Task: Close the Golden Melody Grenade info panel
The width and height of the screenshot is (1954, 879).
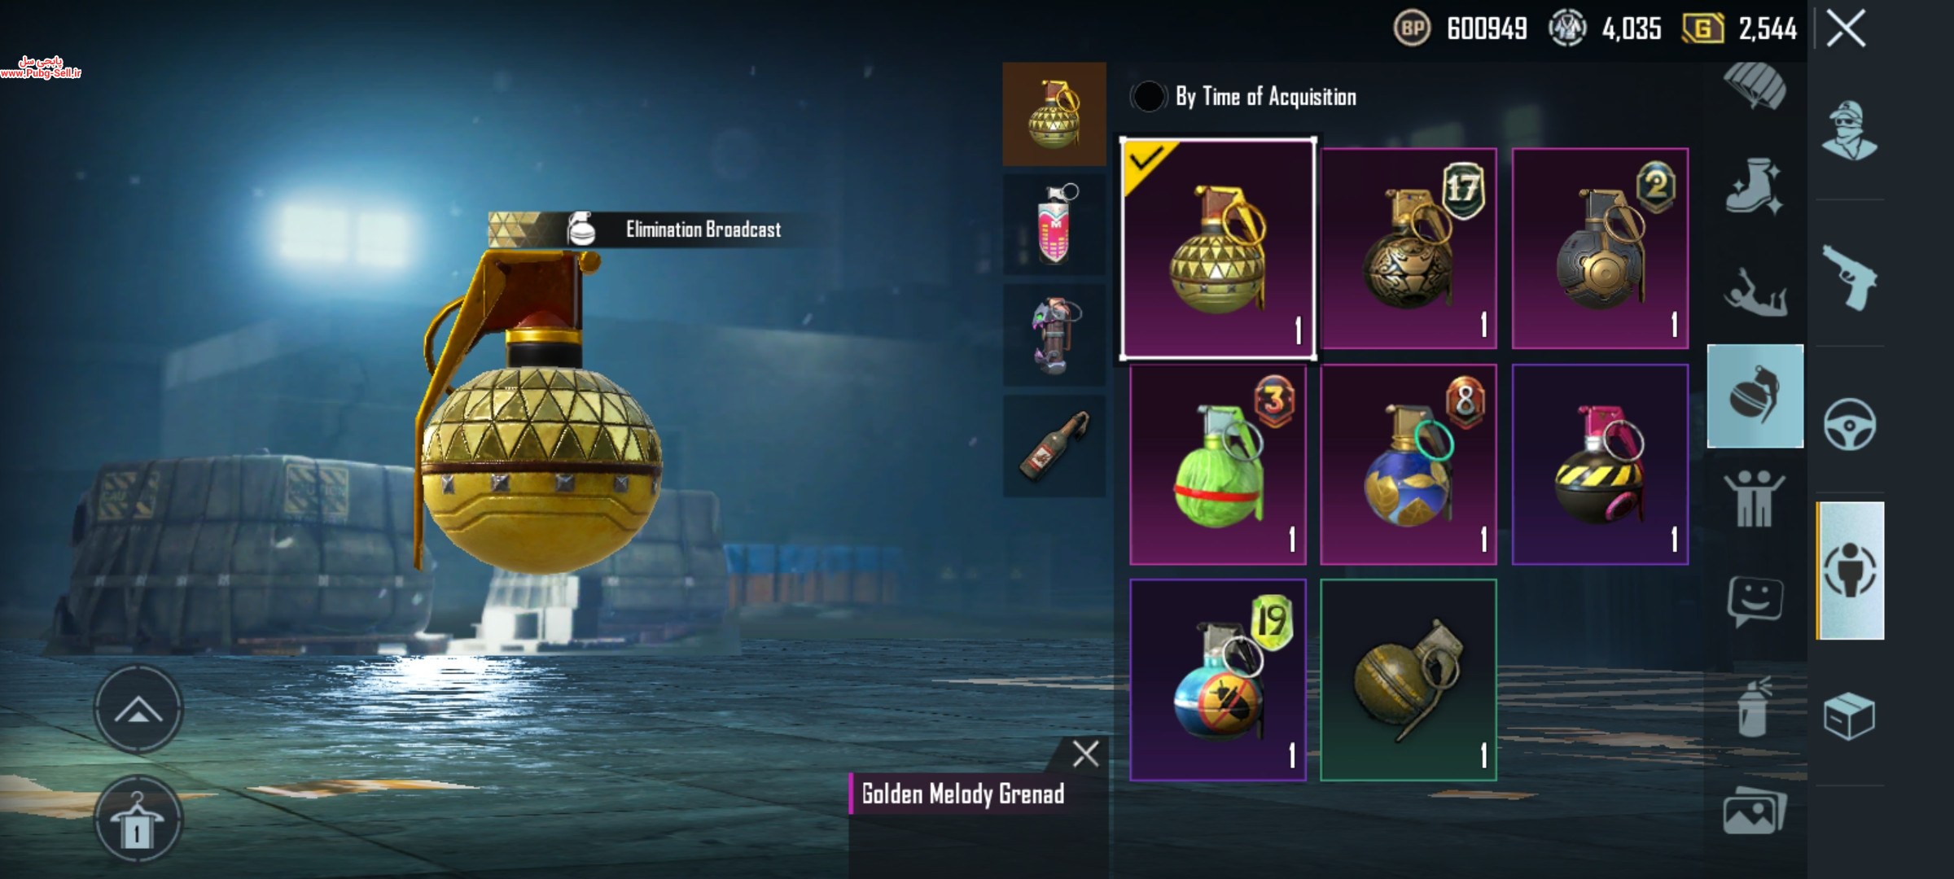Action: click(x=1085, y=754)
